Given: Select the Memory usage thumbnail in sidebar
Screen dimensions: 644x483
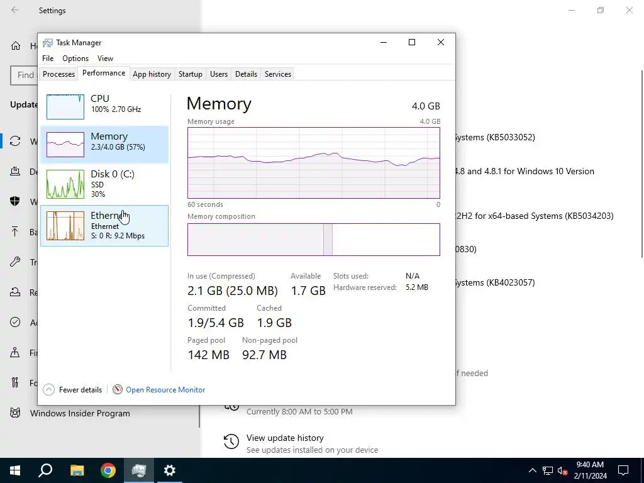Looking at the screenshot, I should [65, 145].
